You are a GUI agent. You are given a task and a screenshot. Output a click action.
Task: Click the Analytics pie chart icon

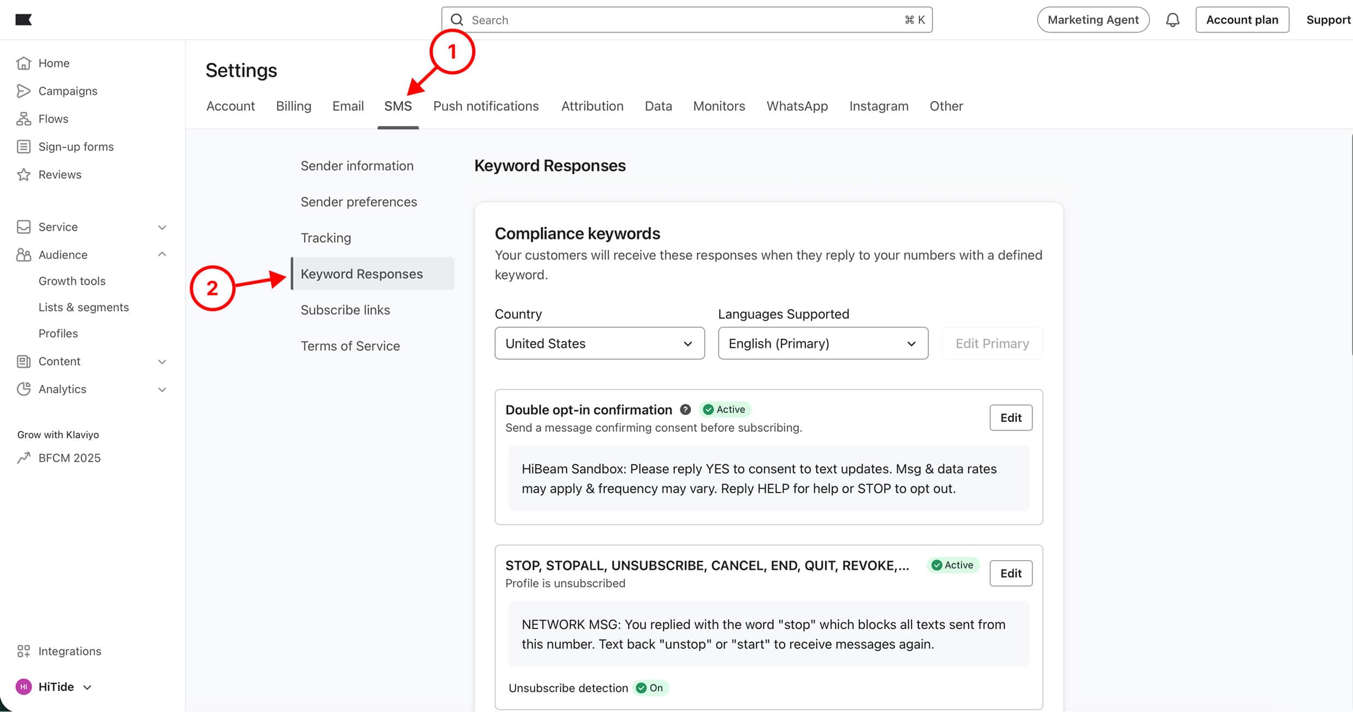23,389
